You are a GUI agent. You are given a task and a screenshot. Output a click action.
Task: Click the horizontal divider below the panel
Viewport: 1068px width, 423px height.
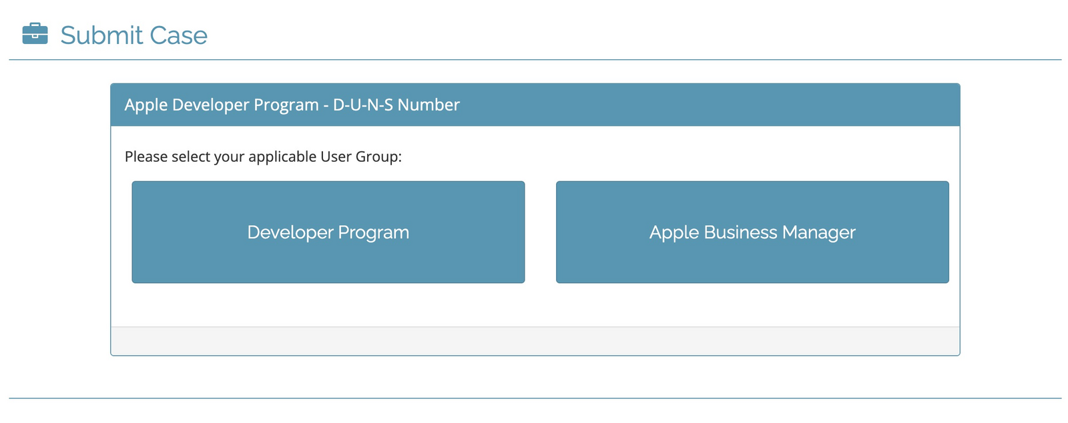pos(535,398)
